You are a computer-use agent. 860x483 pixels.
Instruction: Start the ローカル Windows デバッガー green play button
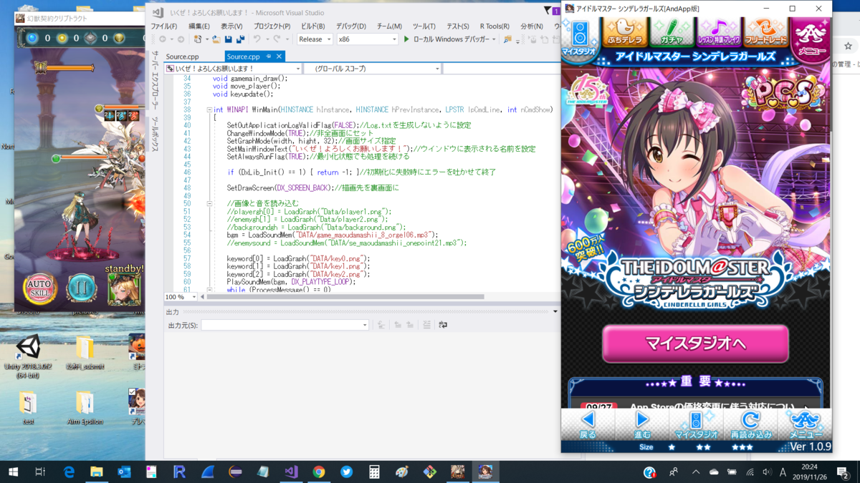point(406,39)
